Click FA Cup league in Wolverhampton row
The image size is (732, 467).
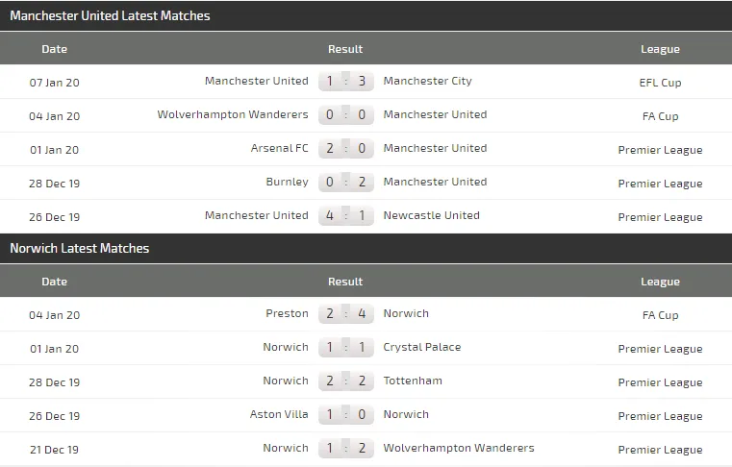pos(660,116)
